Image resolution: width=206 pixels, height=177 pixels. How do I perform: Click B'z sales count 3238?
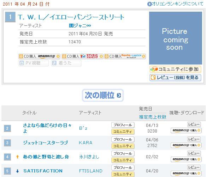pos(152,131)
